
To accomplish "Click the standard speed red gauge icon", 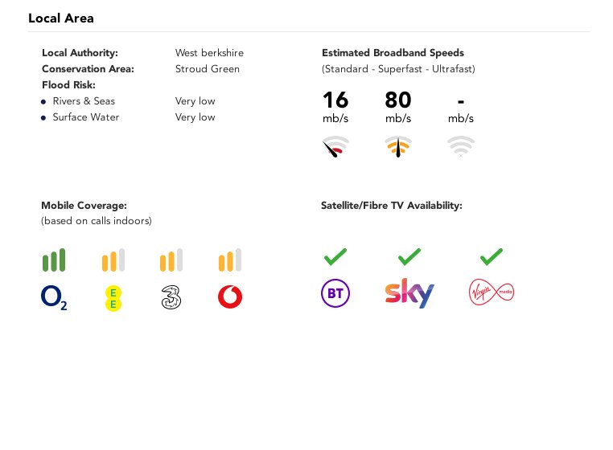I will [x=335, y=146].
